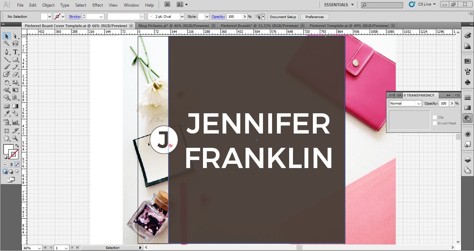Select the Pencil tool
474x251 pixels.
(15, 67)
